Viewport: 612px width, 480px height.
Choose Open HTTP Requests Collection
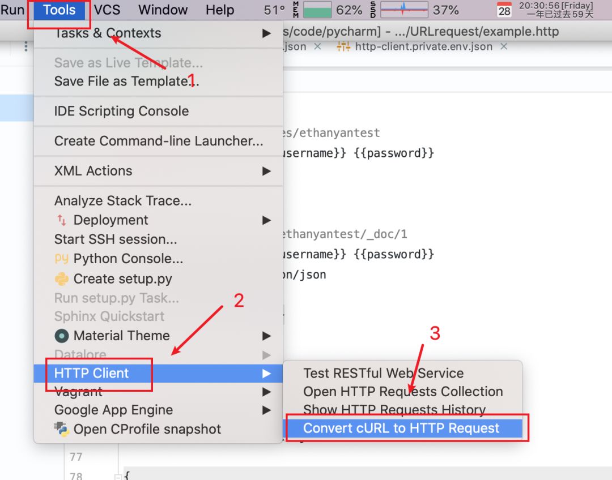coord(402,392)
